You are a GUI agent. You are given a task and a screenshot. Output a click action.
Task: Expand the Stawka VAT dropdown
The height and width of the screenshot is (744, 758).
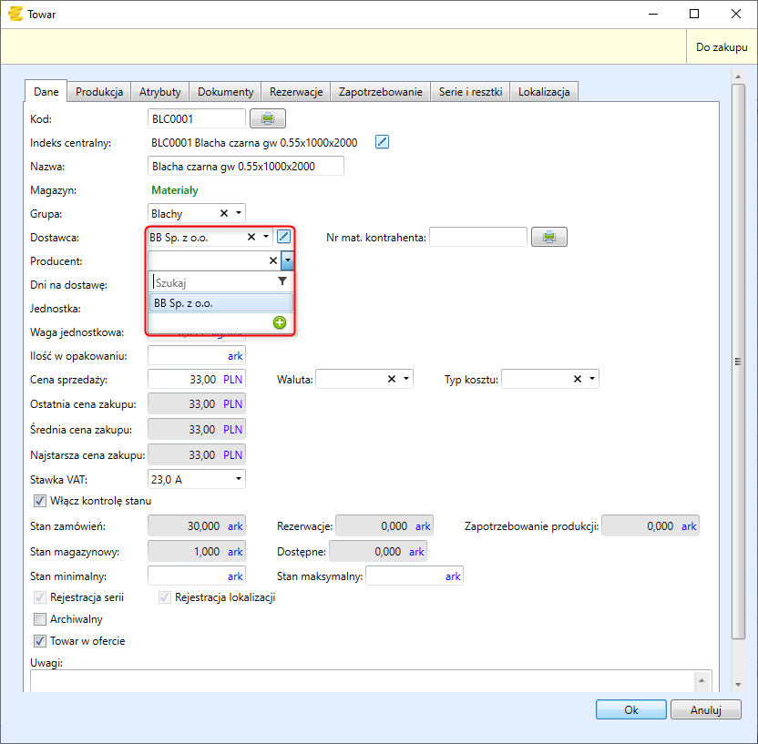pyautogui.click(x=239, y=478)
